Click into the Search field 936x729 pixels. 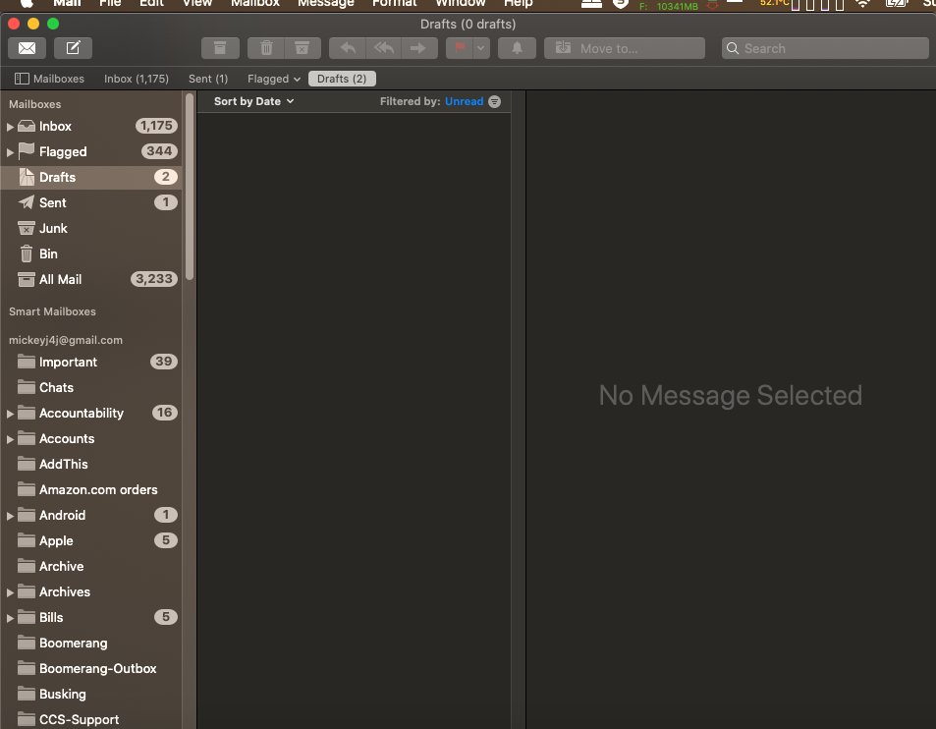tap(825, 48)
